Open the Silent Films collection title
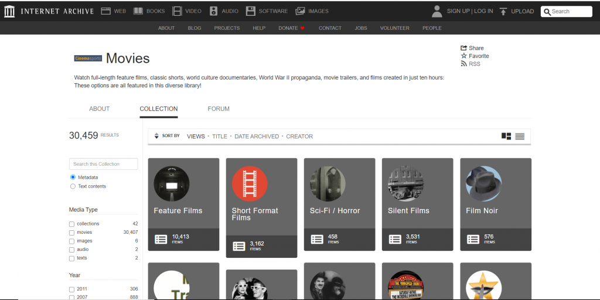 click(408, 210)
